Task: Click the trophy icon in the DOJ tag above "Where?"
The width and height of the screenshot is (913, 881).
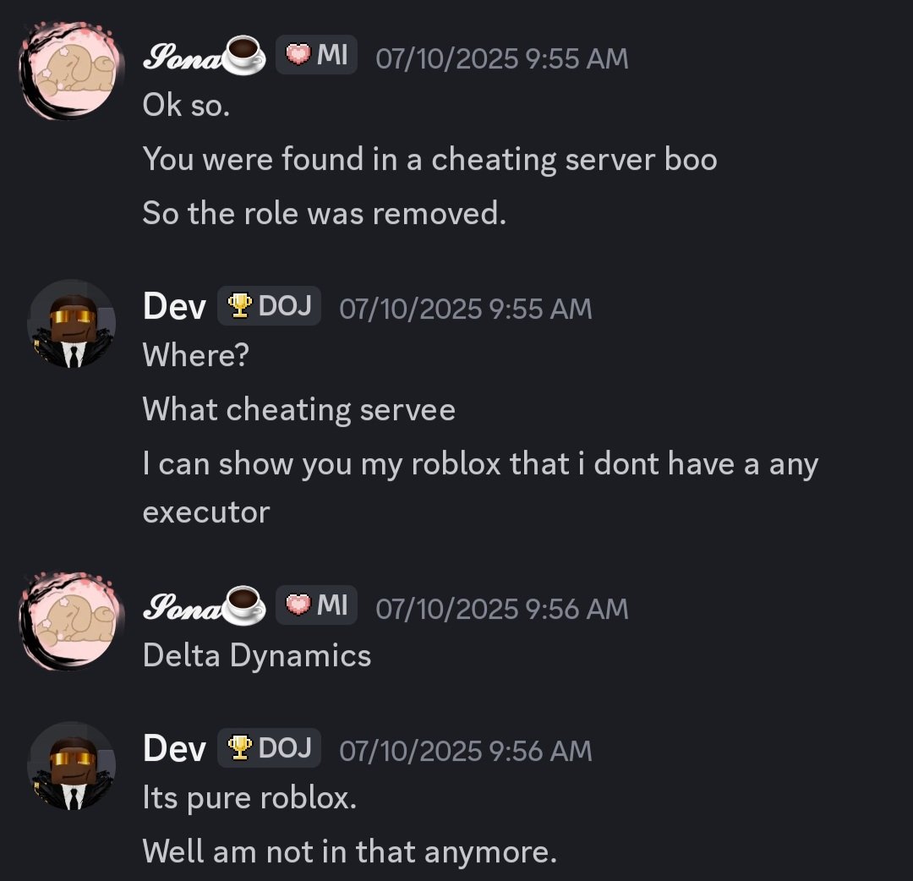Action: click(241, 306)
